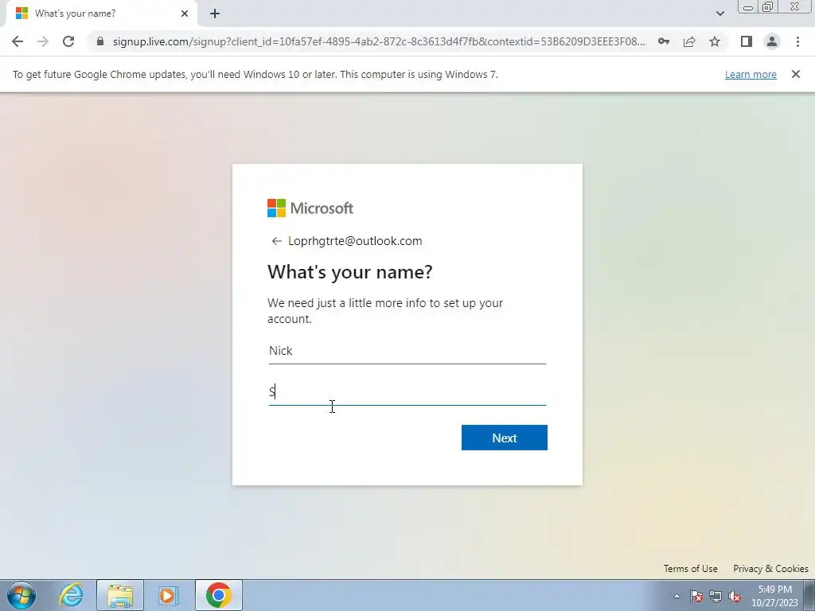The height and width of the screenshot is (611, 815).
Task: Open Action Center flag icon
Action: tap(696, 596)
